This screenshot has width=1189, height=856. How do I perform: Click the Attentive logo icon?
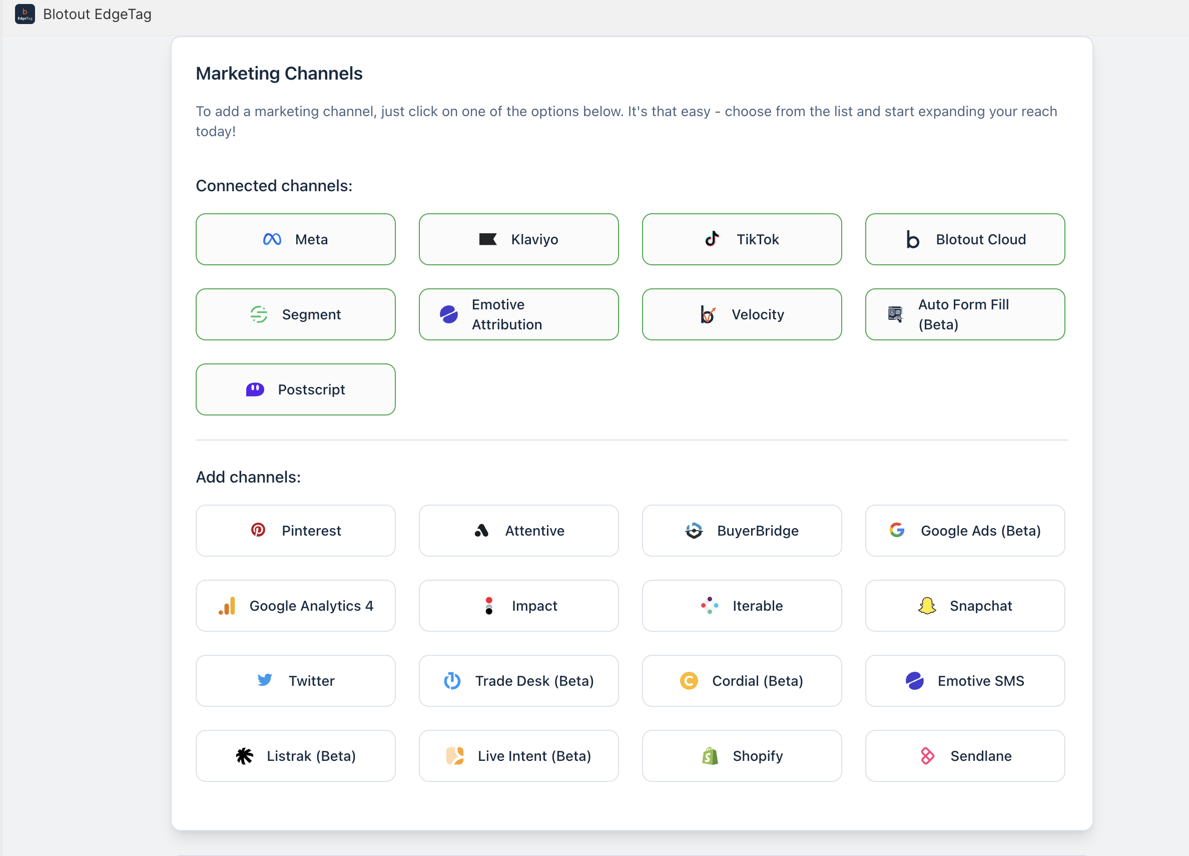(481, 531)
